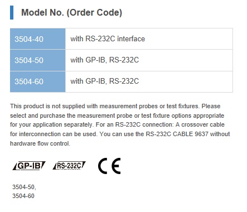
Task: Click the blue bar beside Model No. heading
Action: (x=12, y=12)
